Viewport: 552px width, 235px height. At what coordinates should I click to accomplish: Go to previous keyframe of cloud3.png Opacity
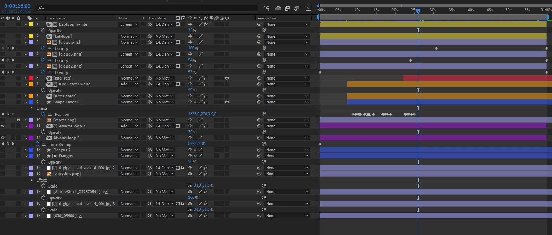3,60
